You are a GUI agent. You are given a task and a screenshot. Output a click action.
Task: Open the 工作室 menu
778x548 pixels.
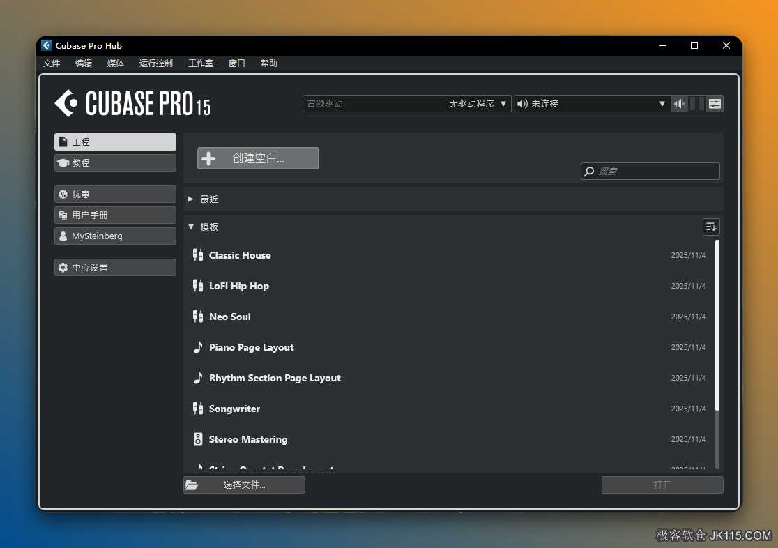[x=201, y=63]
